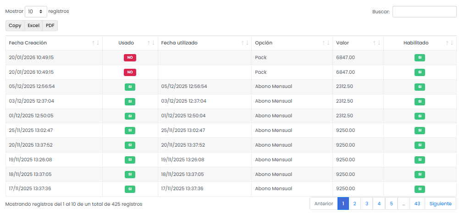Go to pagination page 4
This screenshot has height=214, width=459.
(379, 204)
